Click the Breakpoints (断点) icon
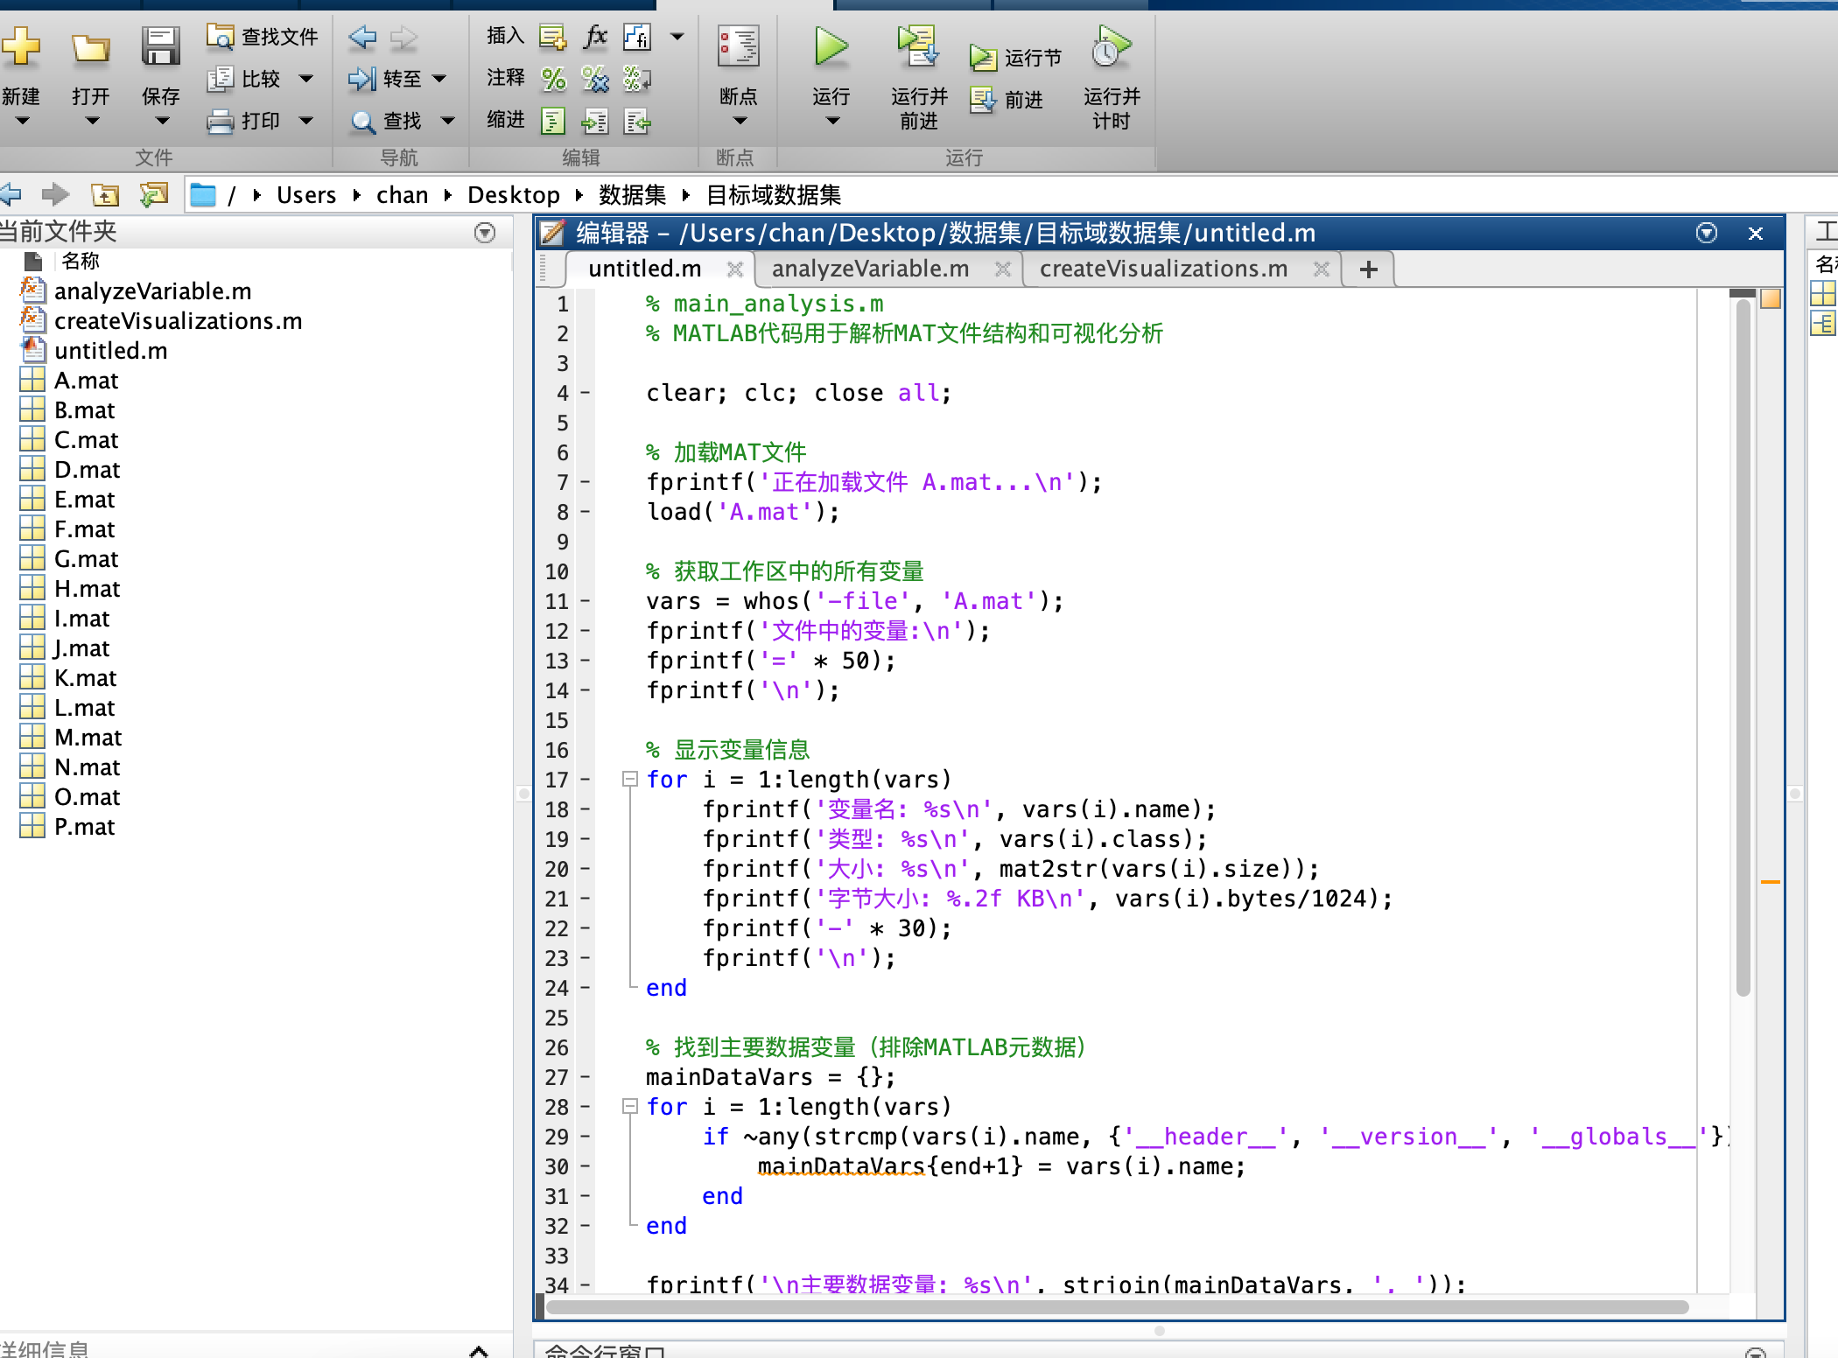 [x=739, y=46]
